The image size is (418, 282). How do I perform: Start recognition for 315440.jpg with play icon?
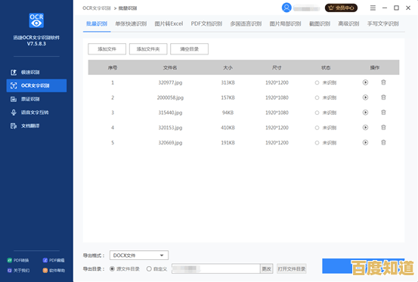[x=365, y=113]
